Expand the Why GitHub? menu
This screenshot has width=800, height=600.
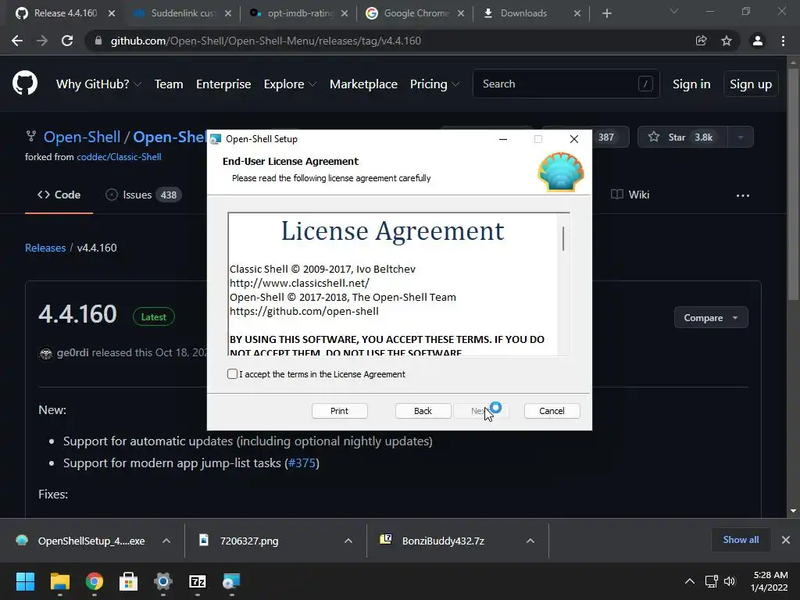98,84
